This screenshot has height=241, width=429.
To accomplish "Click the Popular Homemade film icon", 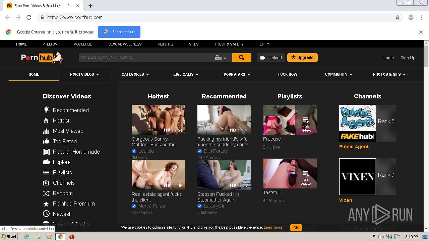I will click(46, 152).
